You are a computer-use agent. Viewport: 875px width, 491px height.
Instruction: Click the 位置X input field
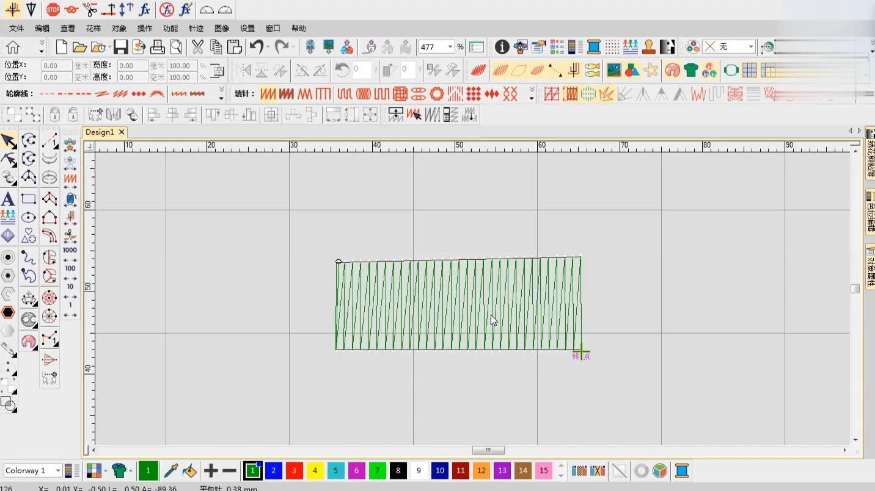point(57,65)
